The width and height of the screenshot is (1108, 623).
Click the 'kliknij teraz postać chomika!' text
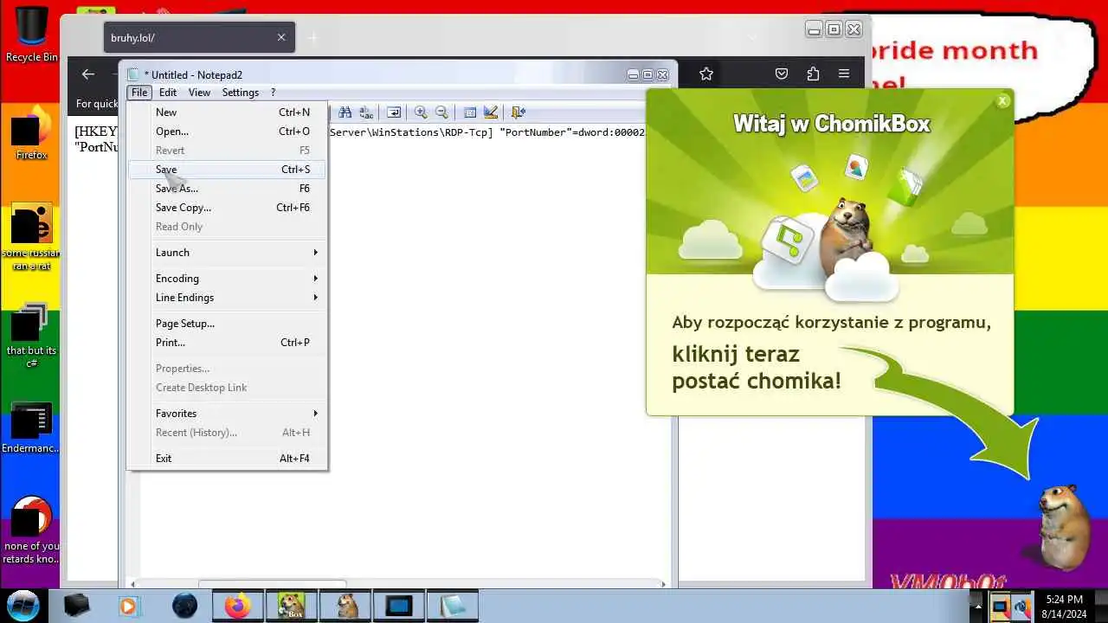[757, 368]
